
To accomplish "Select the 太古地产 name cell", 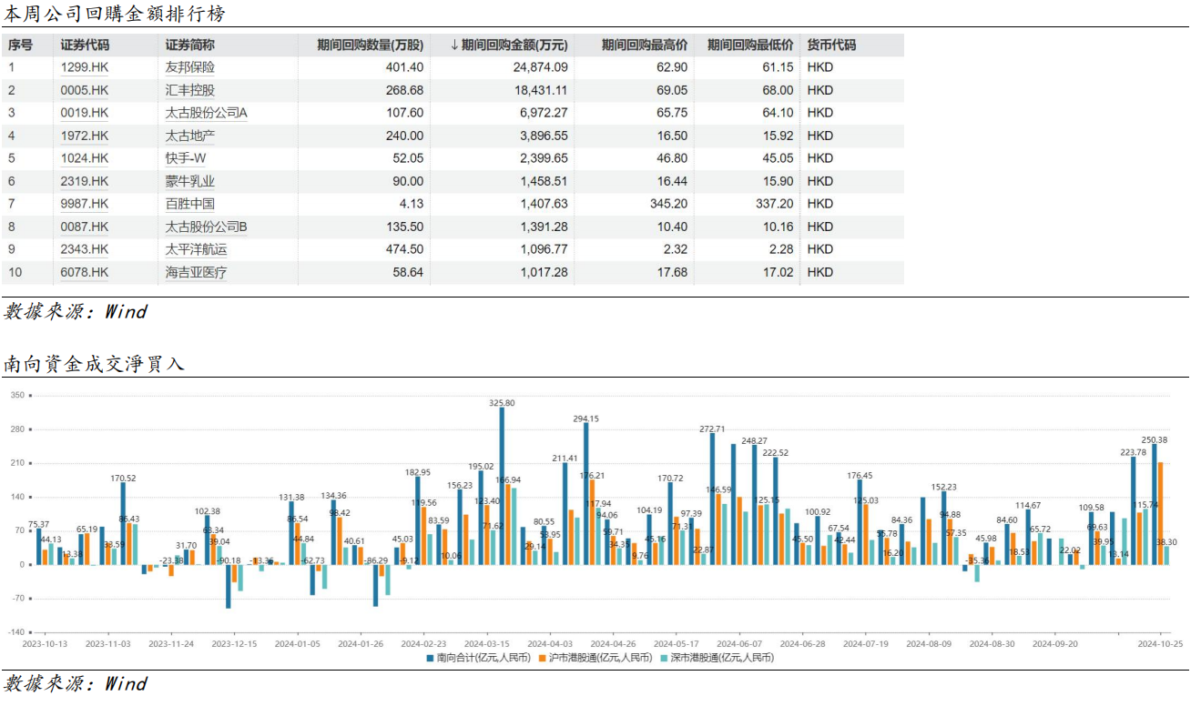I will 190,136.
